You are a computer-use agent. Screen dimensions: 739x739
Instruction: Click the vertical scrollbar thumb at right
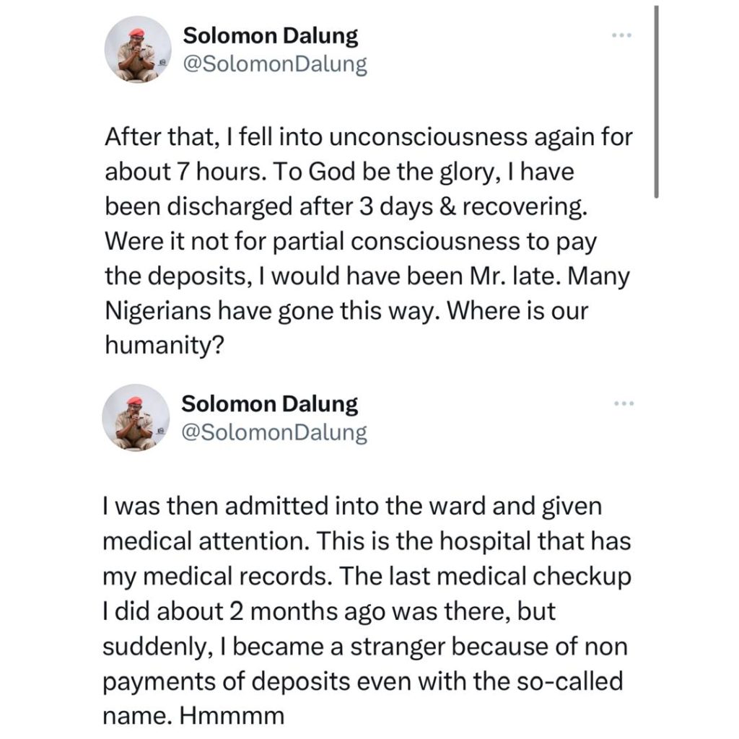coord(656,101)
